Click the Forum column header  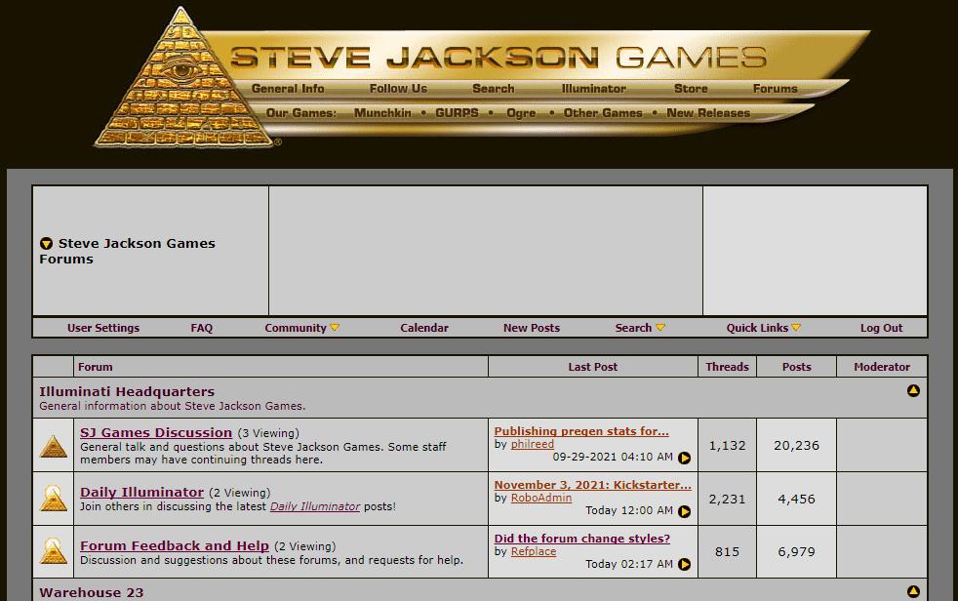(x=96, y=367)
